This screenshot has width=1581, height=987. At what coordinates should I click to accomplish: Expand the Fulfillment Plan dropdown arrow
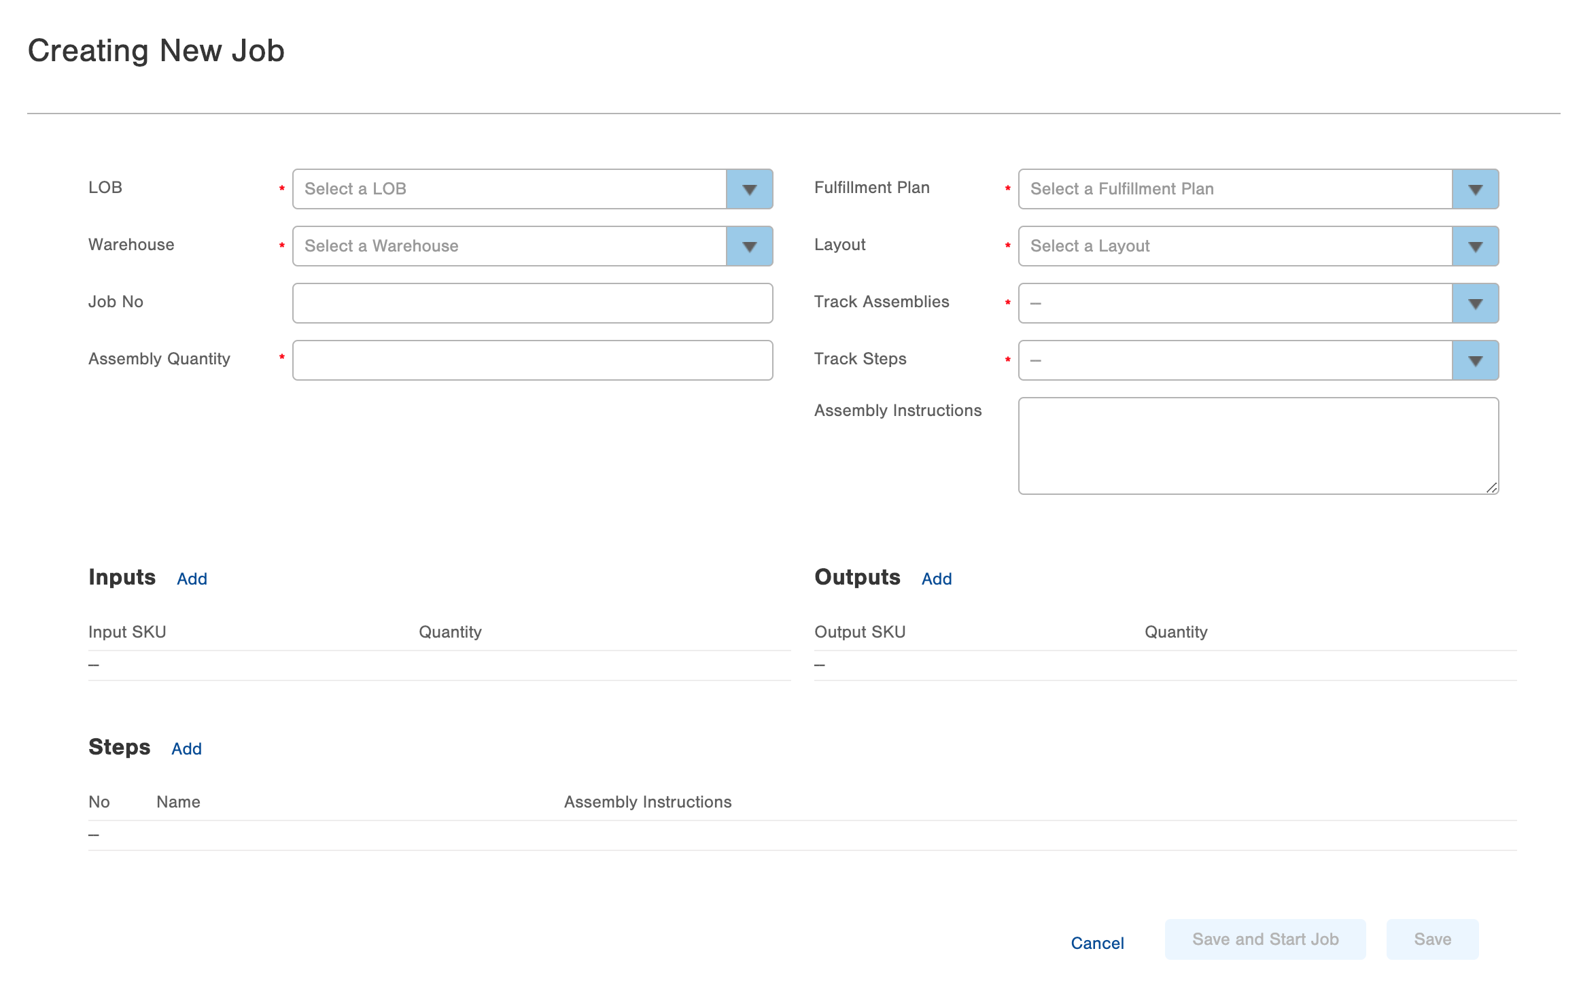pos(1475,189)
